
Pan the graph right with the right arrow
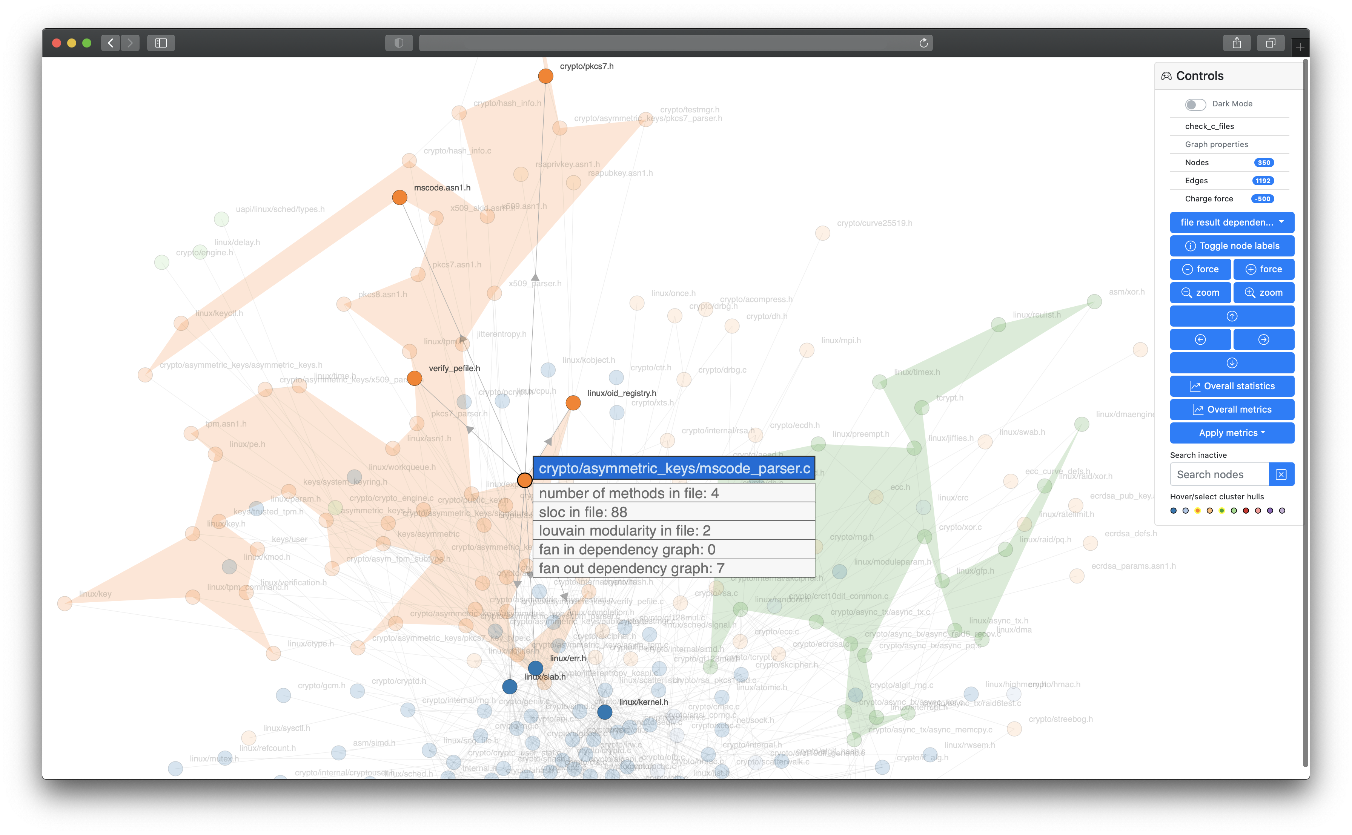tap(1264, 340)
